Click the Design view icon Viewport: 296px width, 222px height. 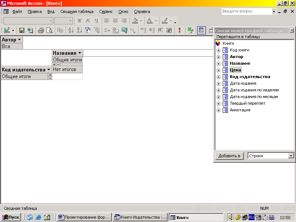coord(7,30)
